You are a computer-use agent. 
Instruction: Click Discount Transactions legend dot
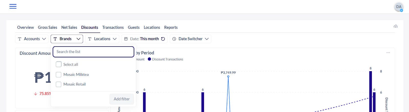click(x=150, y=59)
